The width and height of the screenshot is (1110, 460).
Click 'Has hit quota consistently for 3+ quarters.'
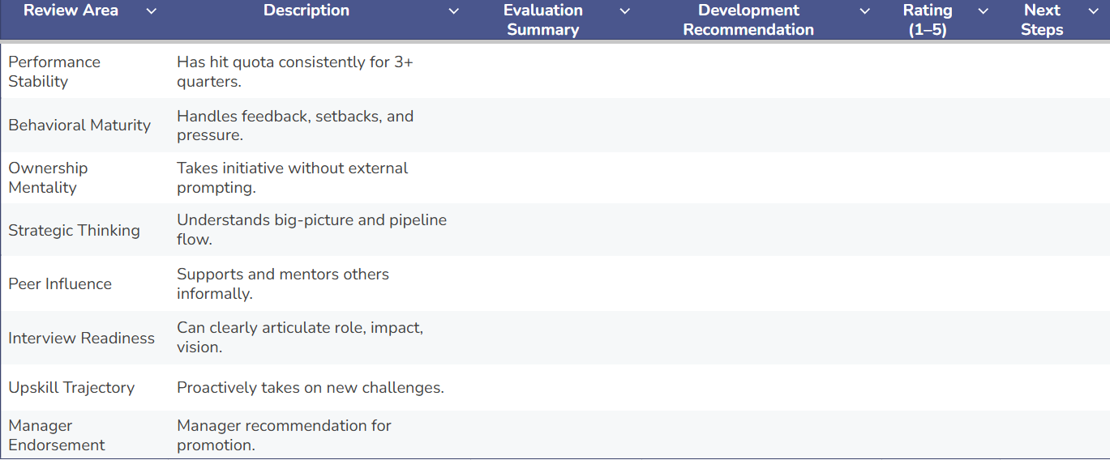tap(295, 71)
